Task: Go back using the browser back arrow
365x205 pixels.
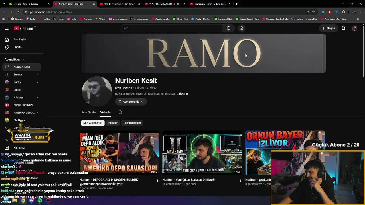Action: (4, 12)
